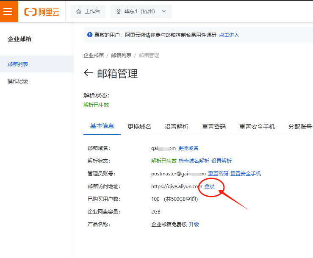Click 更换域名 link beside domain name
Image resolution: width=313 pixels, height=258 pixels.
coord(188,148)
